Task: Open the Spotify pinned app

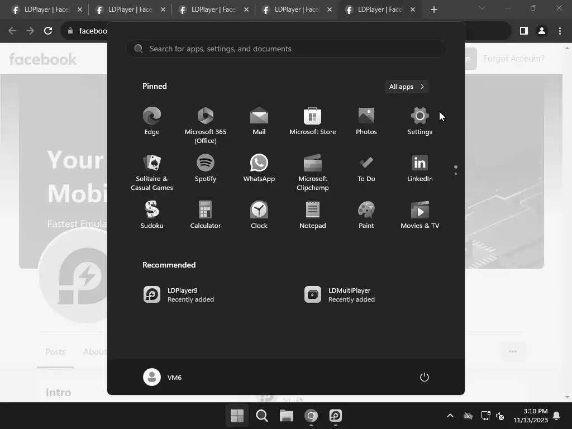Action: pos(206,168)
